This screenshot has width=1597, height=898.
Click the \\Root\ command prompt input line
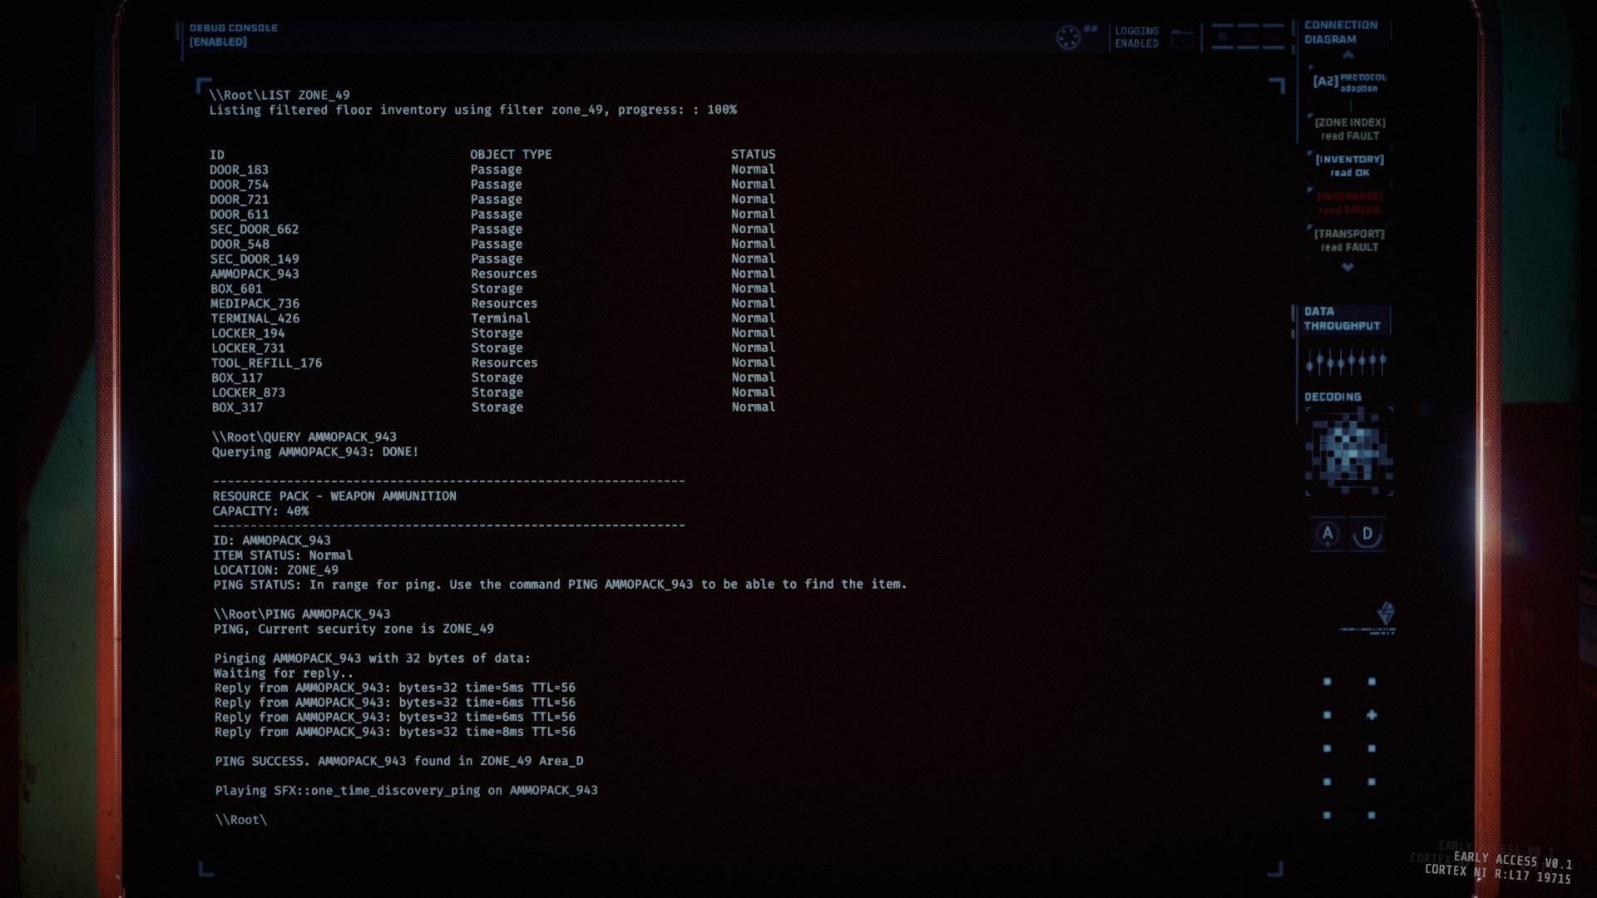pos(240,820)
